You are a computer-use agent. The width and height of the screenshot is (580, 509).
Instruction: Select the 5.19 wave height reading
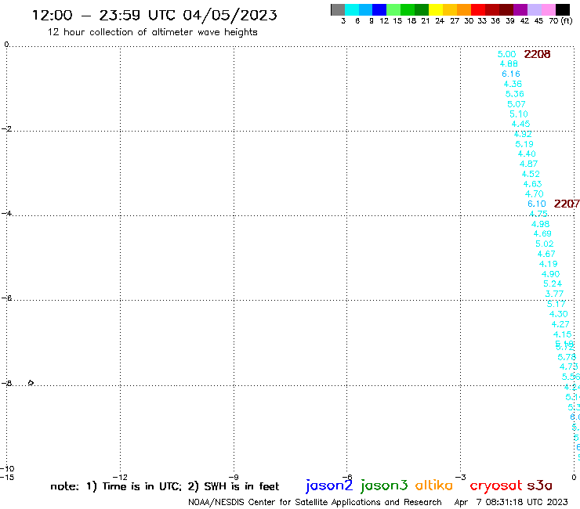click(524, 144)
